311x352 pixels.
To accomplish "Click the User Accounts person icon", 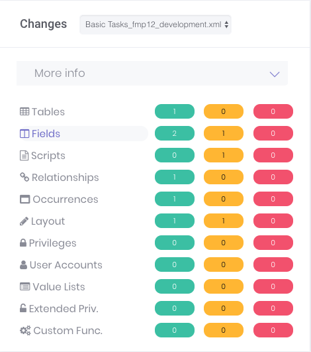I will 23,264.
